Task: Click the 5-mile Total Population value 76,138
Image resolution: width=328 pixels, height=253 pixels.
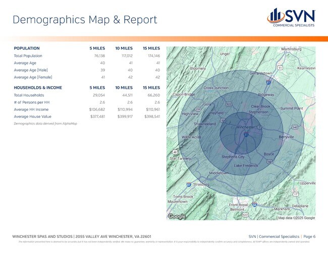Action: [x=96, y=56]
